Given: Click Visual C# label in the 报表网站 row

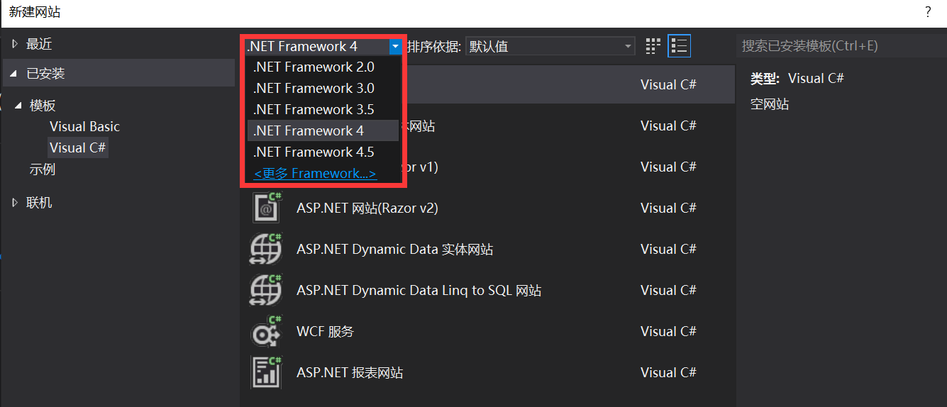Looking at the screenshot, I should click(668, 373).
